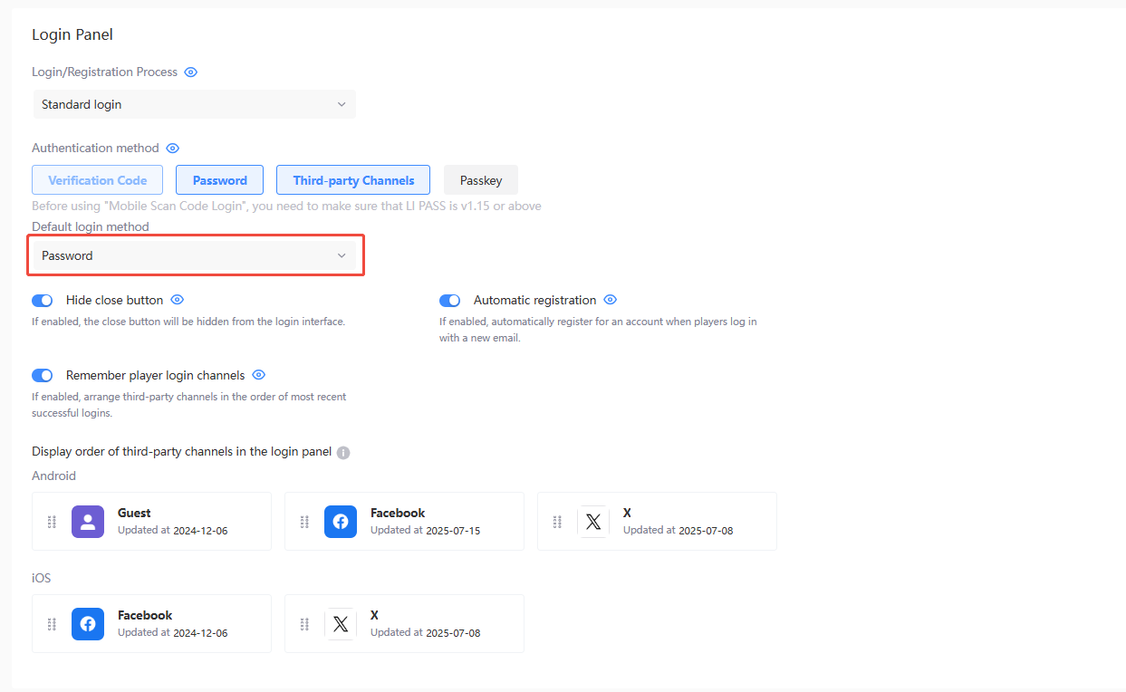Image resolution: width=1126 pixels, height=692 pixels.
Task: Disable Remember player login channels
Action: pos(42,375)
